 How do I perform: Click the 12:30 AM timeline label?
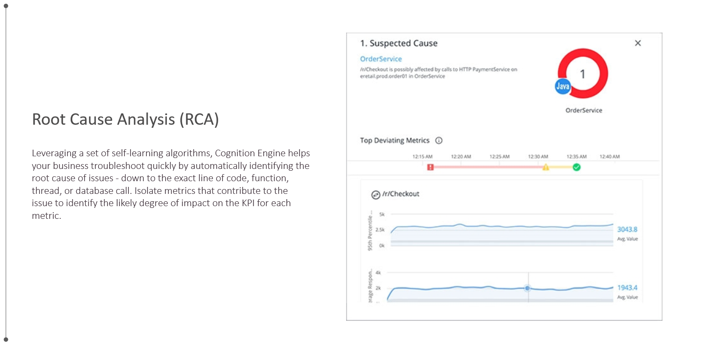pyautogui.click(x=538, y=157)
